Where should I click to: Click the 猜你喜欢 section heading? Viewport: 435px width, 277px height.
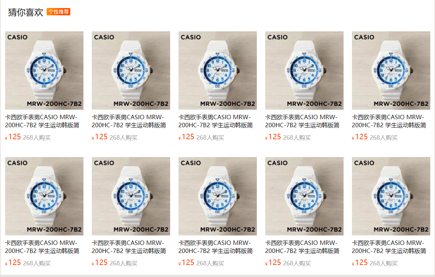point(26,12)
